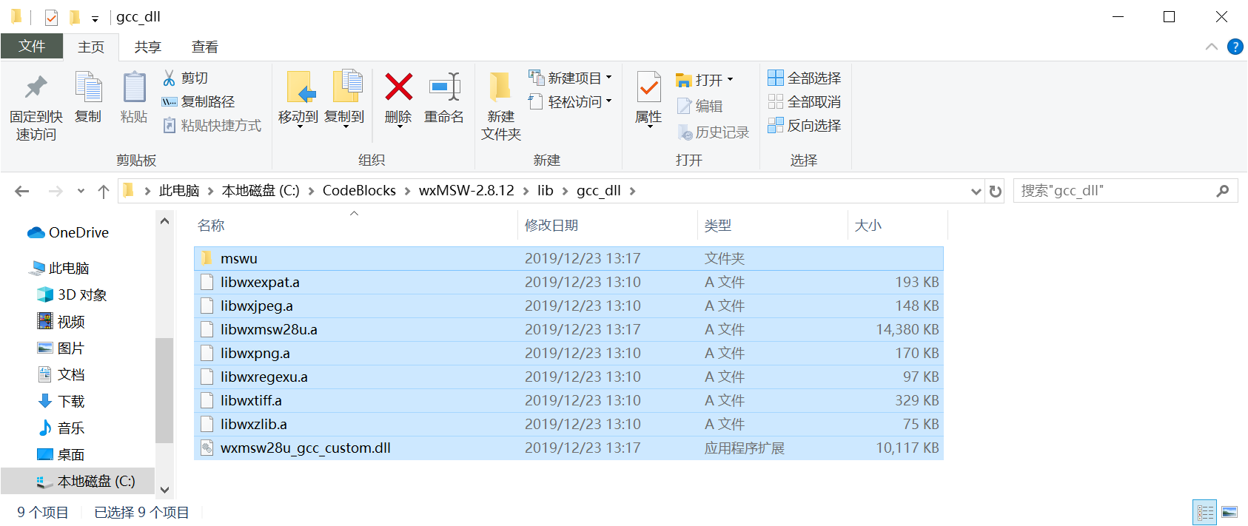Screen dimensions: 1248x526
Task: Switch to the 主页 home tab
Action: click(x=91, y=47)
